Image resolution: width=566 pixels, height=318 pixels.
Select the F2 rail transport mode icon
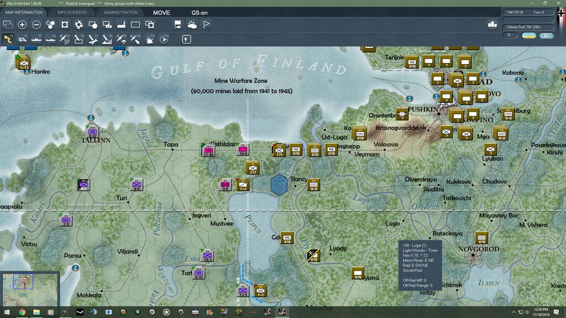[x=22, y=39]
